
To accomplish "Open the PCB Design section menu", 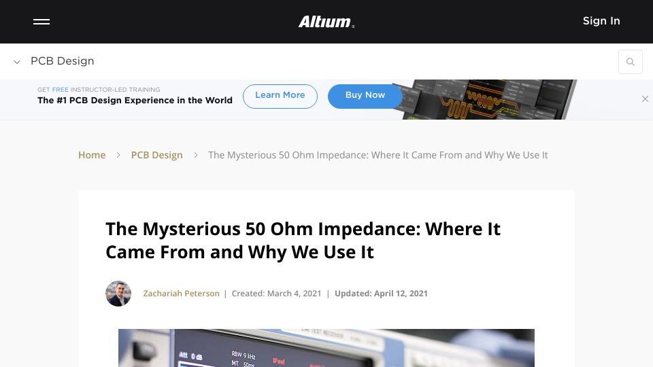I will 63,60.
